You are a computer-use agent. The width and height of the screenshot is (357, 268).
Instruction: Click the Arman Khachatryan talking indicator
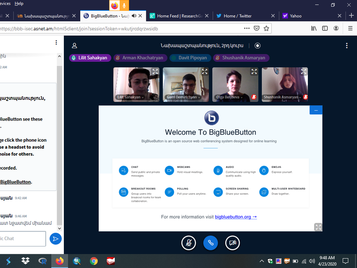coord(140,58)
